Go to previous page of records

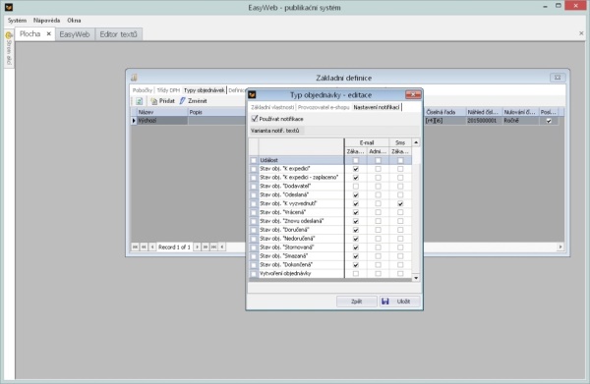coord(144,247)
